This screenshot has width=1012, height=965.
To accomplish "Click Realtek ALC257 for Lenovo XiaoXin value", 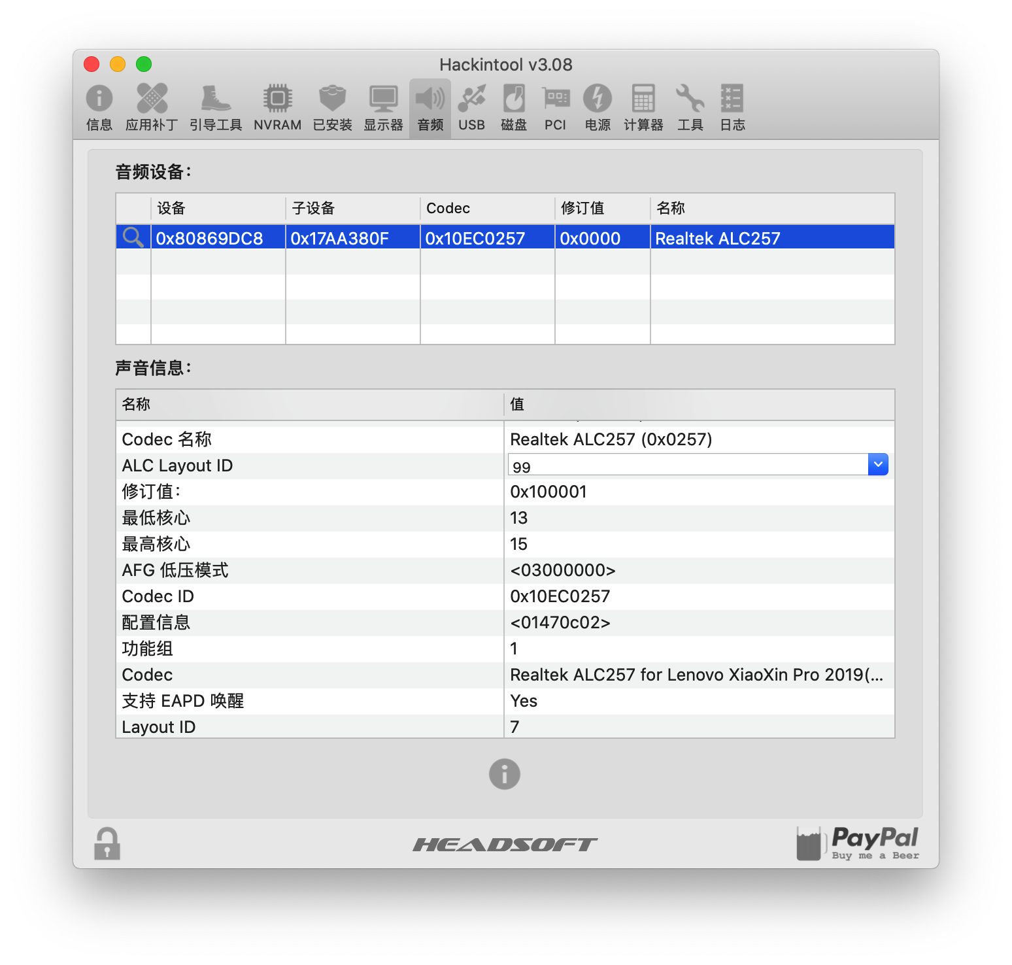I will (x=697, y=675).
